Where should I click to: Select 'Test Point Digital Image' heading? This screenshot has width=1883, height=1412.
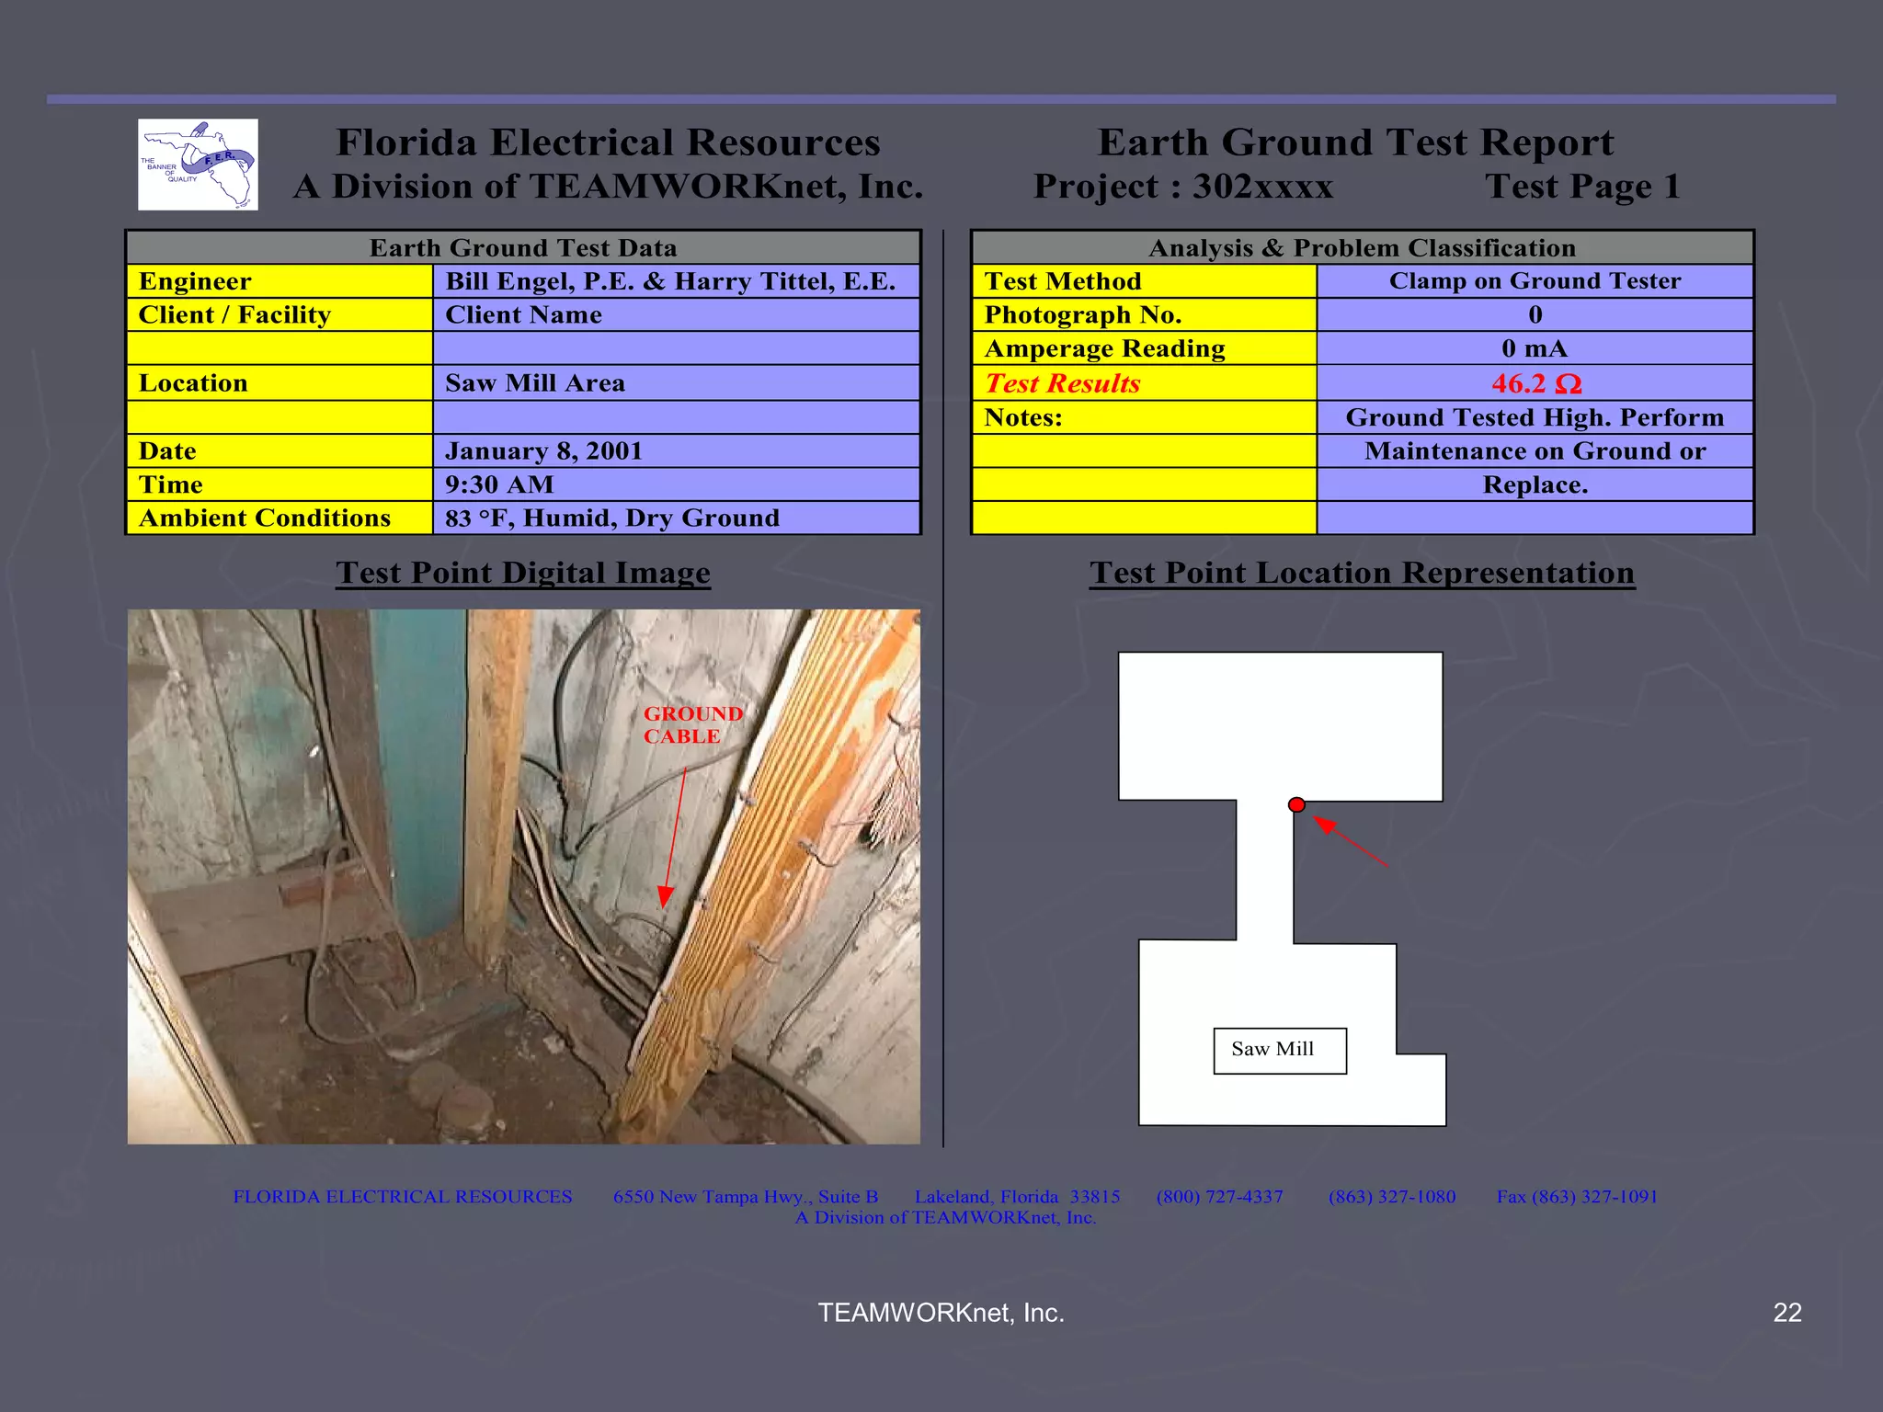(x=523, y=573)
